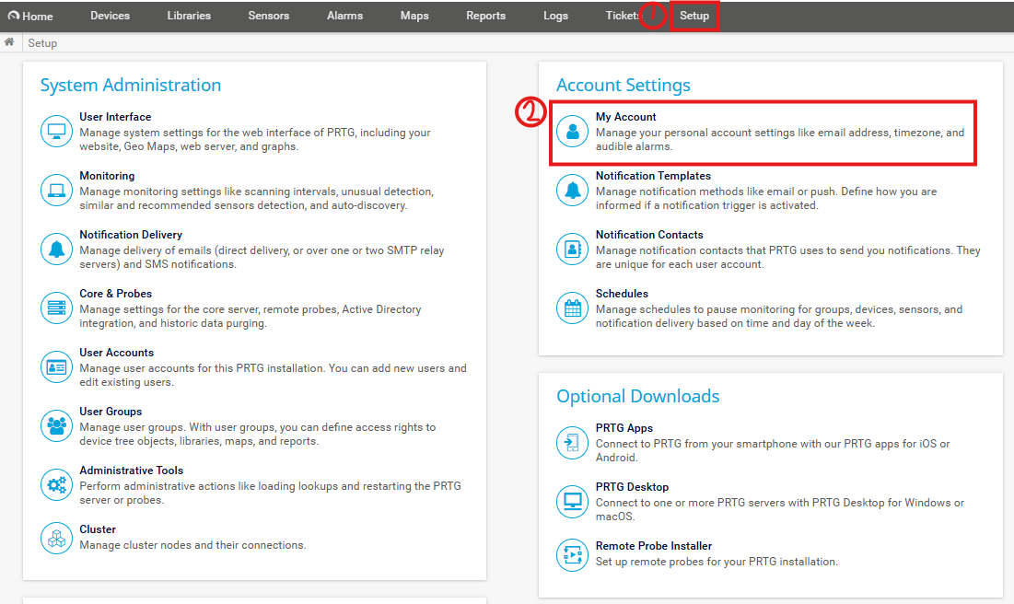The height and width of the screenshot is (604, 1014).
Task: Open the Cluster link
Action: pyautogui.click(x=98, y=529)
